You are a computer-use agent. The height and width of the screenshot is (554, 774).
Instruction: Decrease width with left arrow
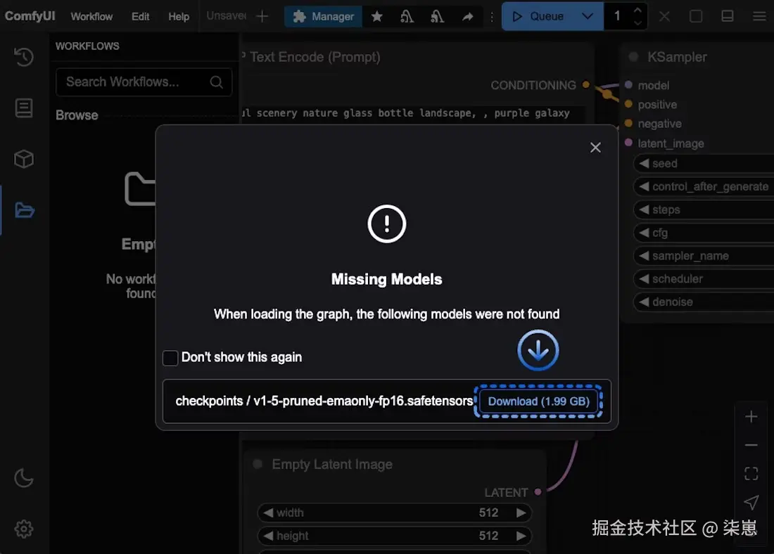268,513
